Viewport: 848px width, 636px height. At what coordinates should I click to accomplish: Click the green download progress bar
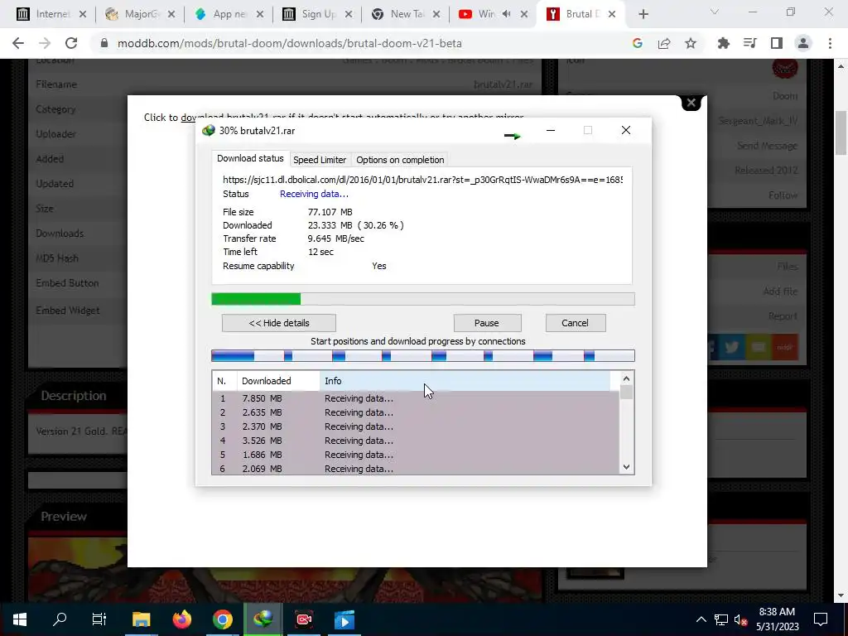click(422, 299)
